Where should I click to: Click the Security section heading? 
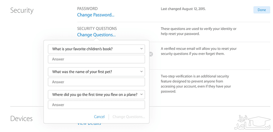click(22, 10)
